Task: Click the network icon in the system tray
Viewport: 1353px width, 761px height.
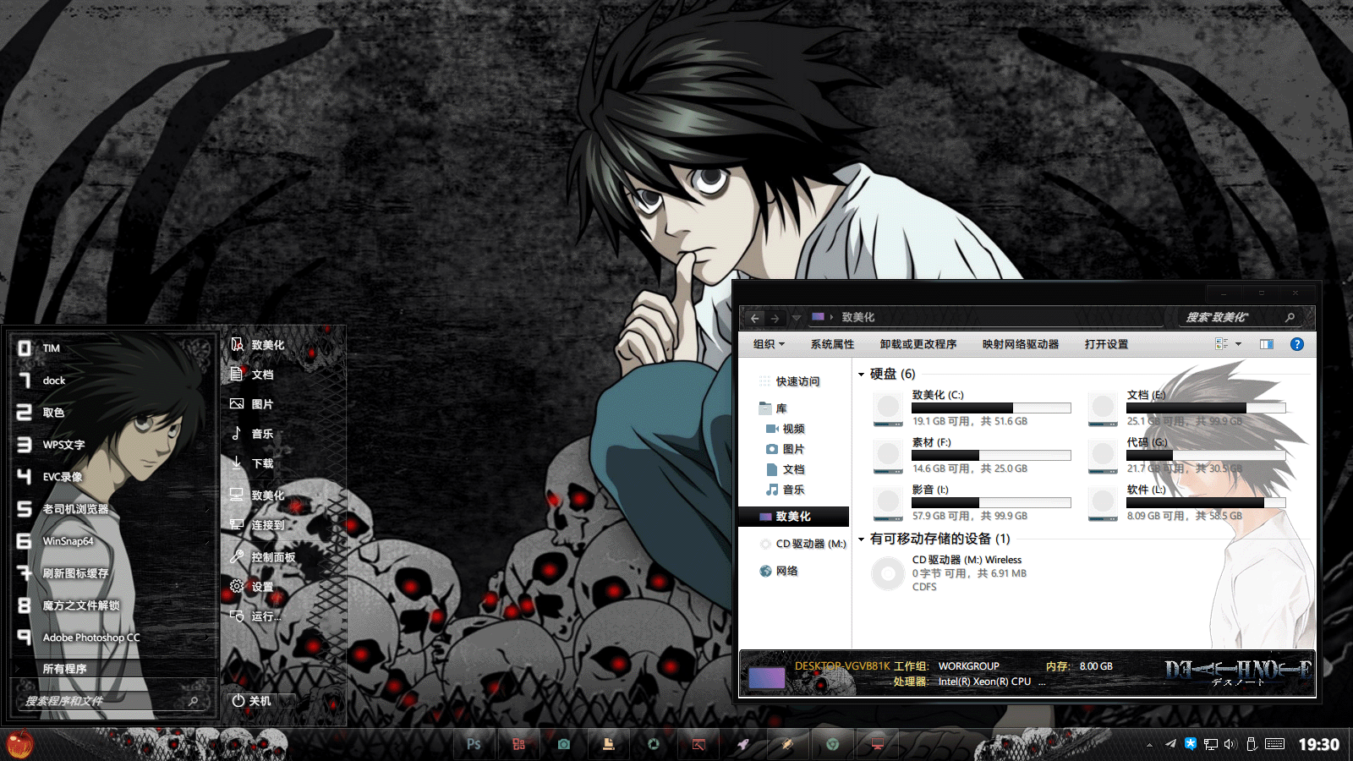Action: [1211, 744]
